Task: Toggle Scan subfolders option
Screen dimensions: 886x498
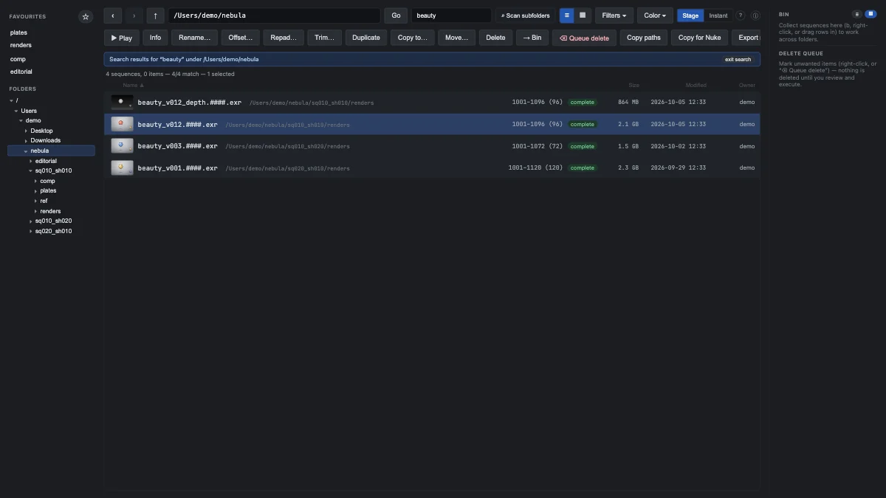Action: point(525,15)
